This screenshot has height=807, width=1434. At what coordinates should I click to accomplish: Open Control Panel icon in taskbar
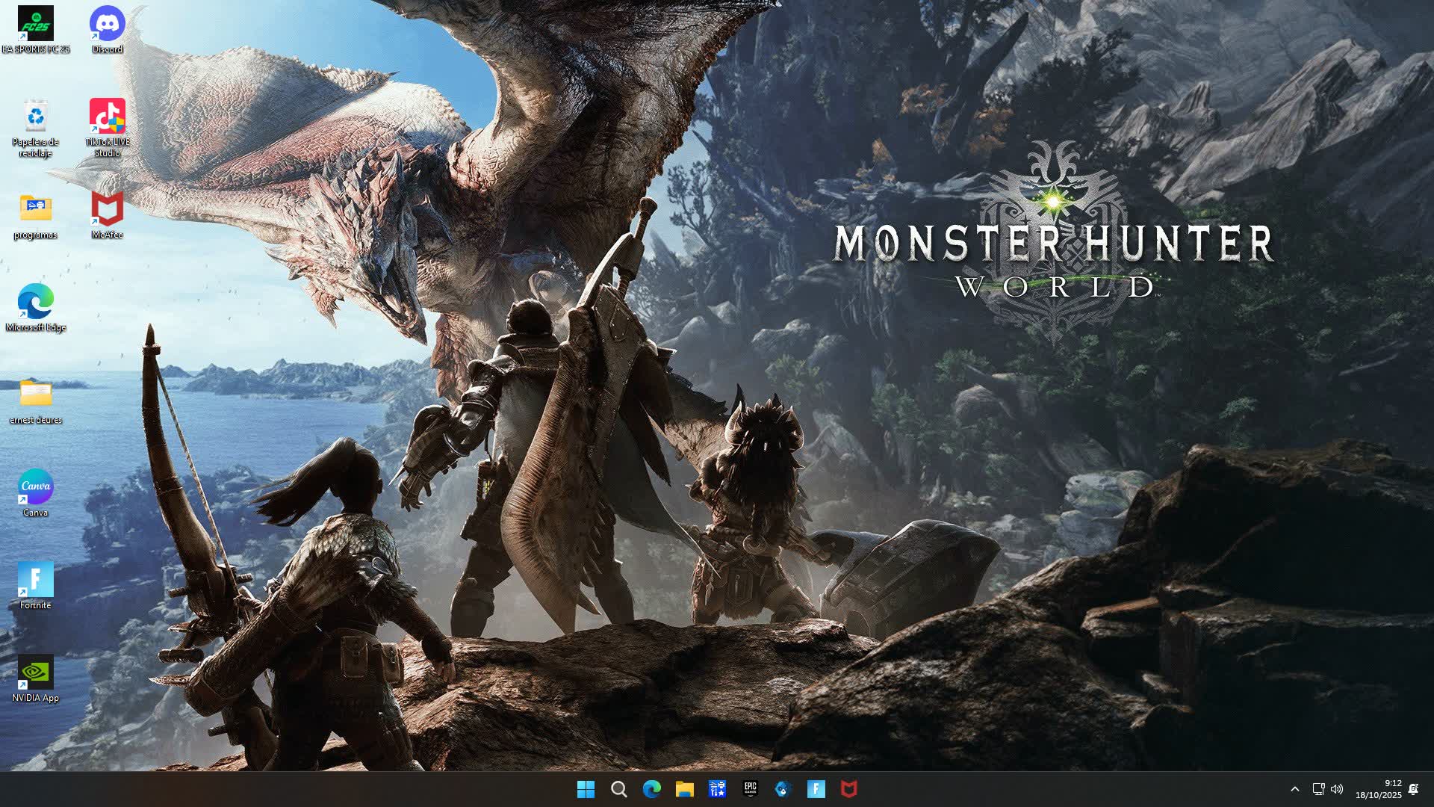click(718, 789)
